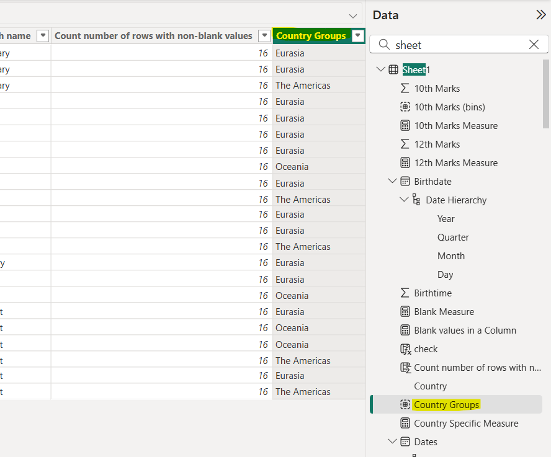Collapse the Birthdate field expander
This screenshot has width=551, height=457.
392,181
